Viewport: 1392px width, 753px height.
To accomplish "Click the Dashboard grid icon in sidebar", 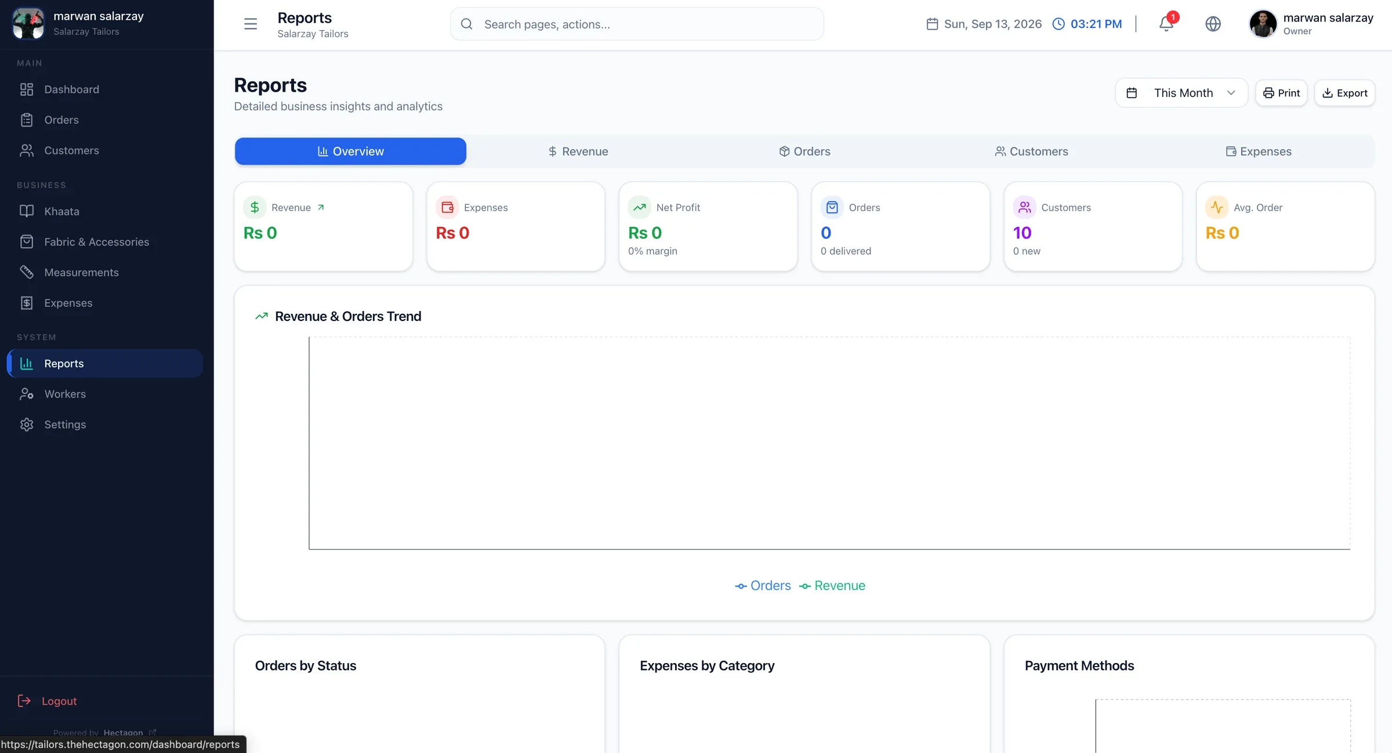I will [27, 89].
